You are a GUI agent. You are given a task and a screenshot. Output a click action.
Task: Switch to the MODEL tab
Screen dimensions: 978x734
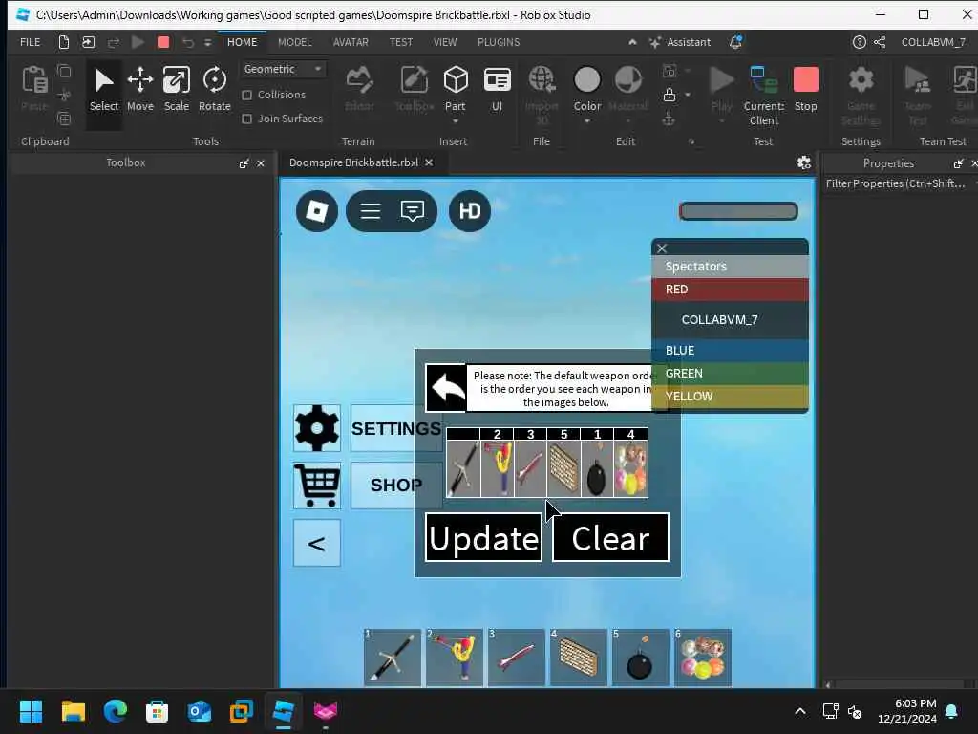click(x=294, y=42)
